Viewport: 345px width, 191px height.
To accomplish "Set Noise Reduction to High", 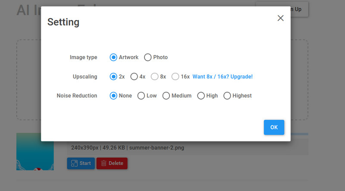I will [201, 96].
